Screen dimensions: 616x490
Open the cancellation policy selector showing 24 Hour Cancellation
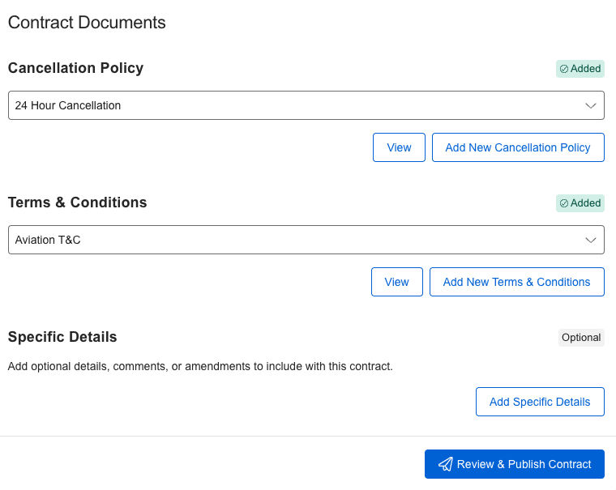point(292,105)
